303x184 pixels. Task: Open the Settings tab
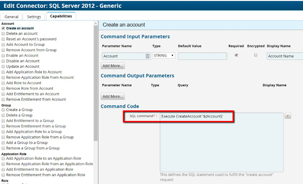point(34,17)
